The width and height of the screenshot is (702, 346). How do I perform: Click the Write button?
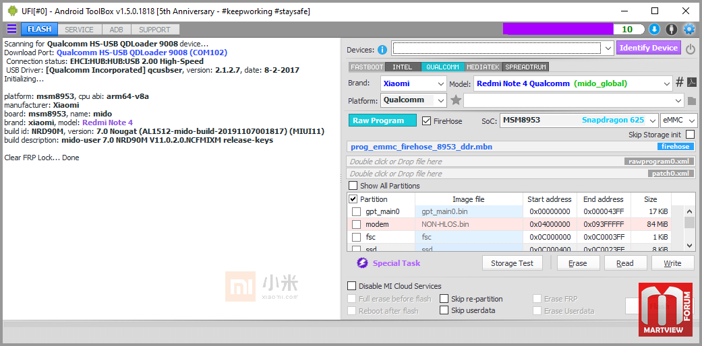point(672,263)
